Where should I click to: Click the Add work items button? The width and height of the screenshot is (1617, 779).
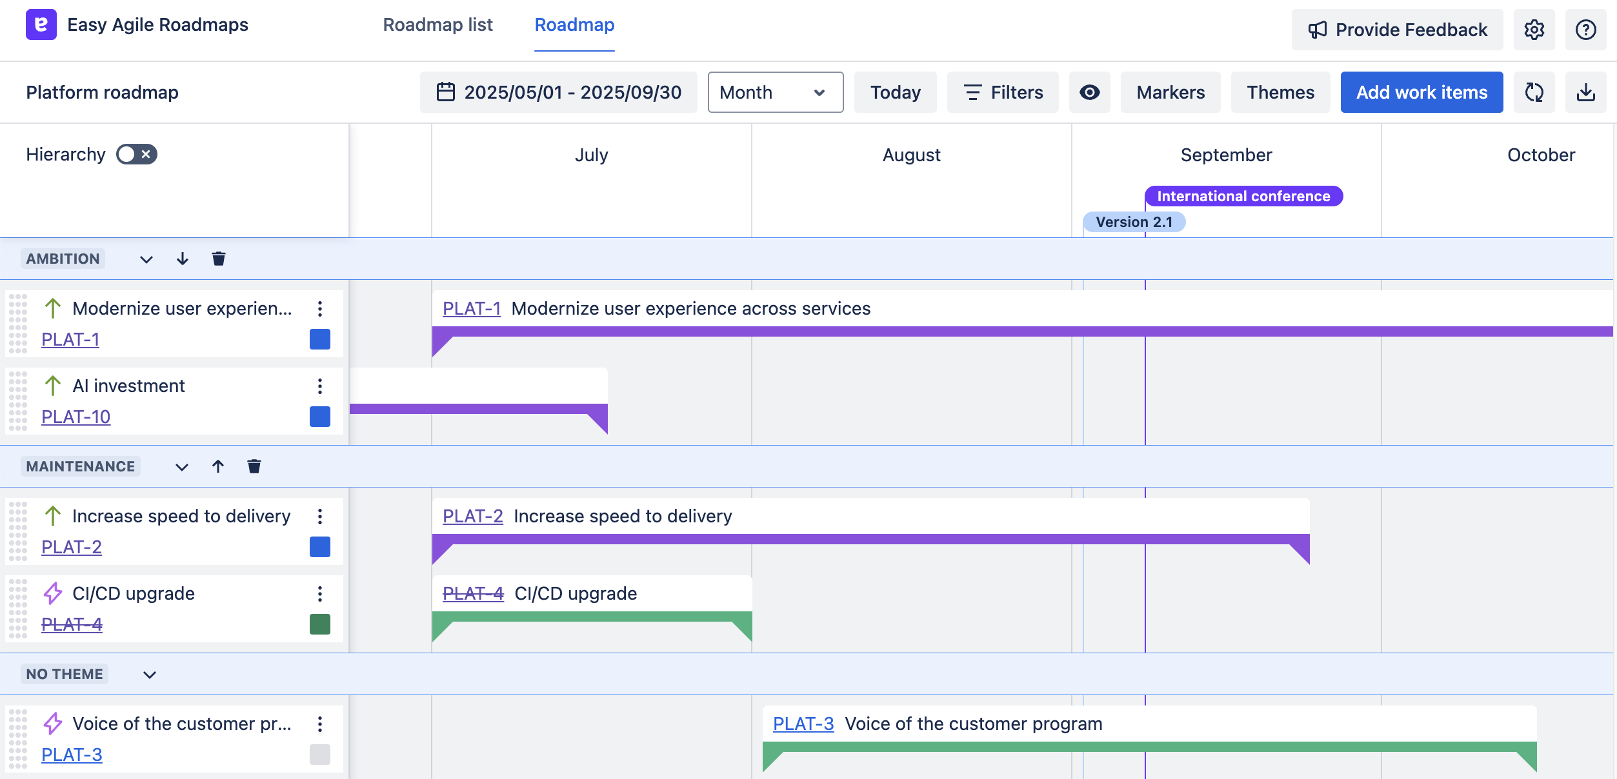click(x=1421, y=92)
